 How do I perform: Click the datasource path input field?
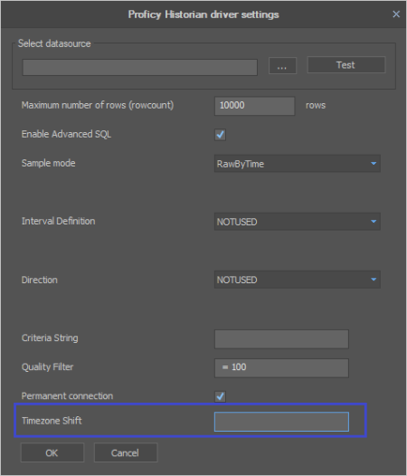140,67
